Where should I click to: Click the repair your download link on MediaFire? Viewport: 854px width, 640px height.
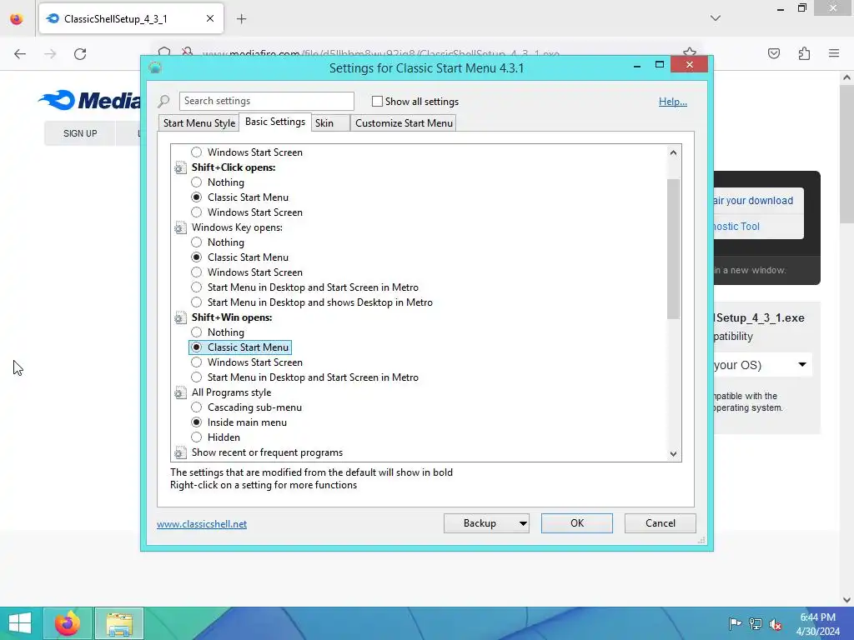tap(753, 200)
